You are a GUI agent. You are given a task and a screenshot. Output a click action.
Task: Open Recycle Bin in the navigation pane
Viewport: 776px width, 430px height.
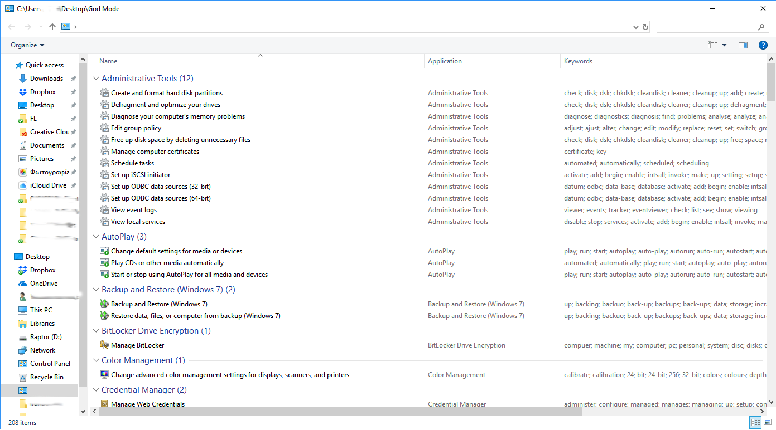[x=46, y=377]
